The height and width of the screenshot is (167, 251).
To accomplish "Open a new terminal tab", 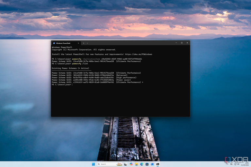I will [x=84, y=43].
